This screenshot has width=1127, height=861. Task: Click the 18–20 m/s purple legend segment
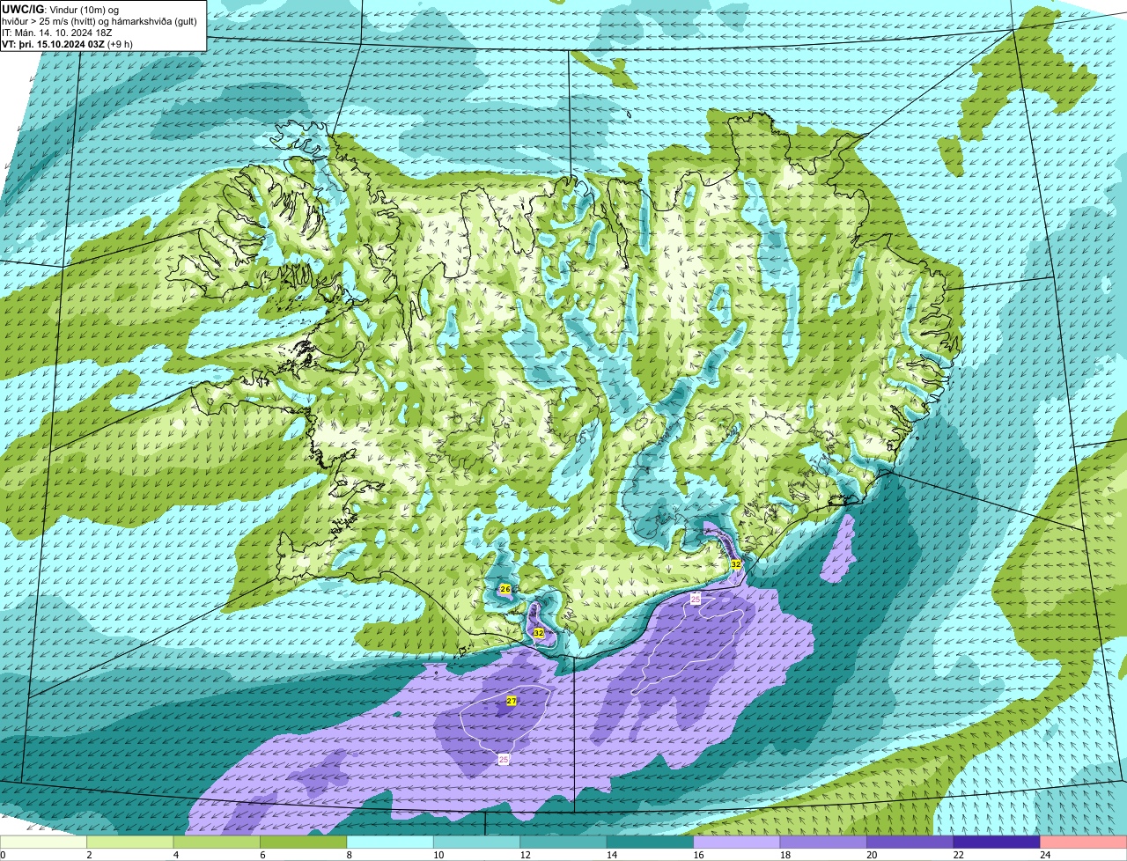pyautogui.click(x=824, y=842)
